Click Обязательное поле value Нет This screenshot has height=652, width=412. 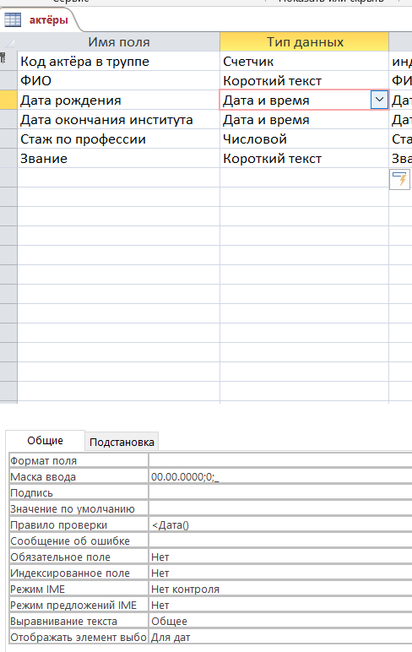tap(280, 557)
